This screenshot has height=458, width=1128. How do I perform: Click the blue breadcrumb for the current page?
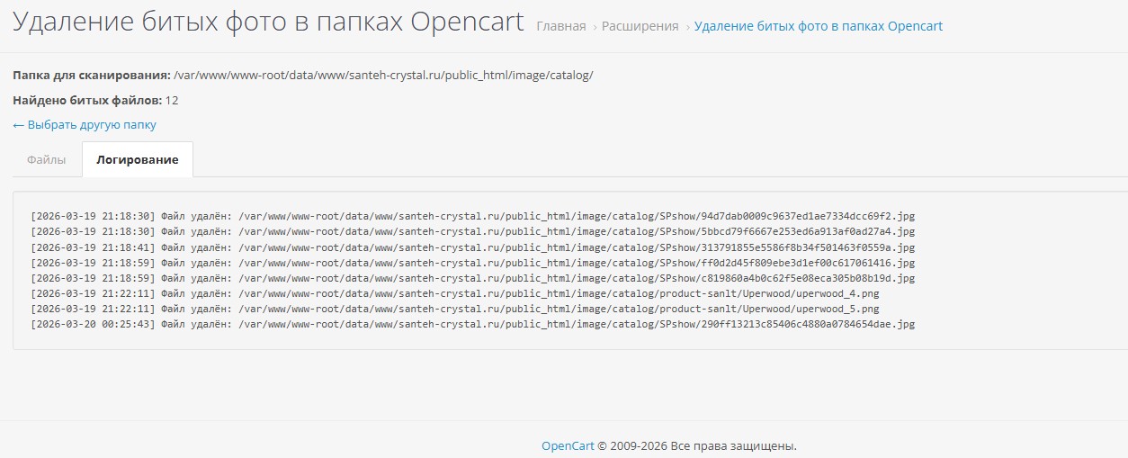[819, 26]
